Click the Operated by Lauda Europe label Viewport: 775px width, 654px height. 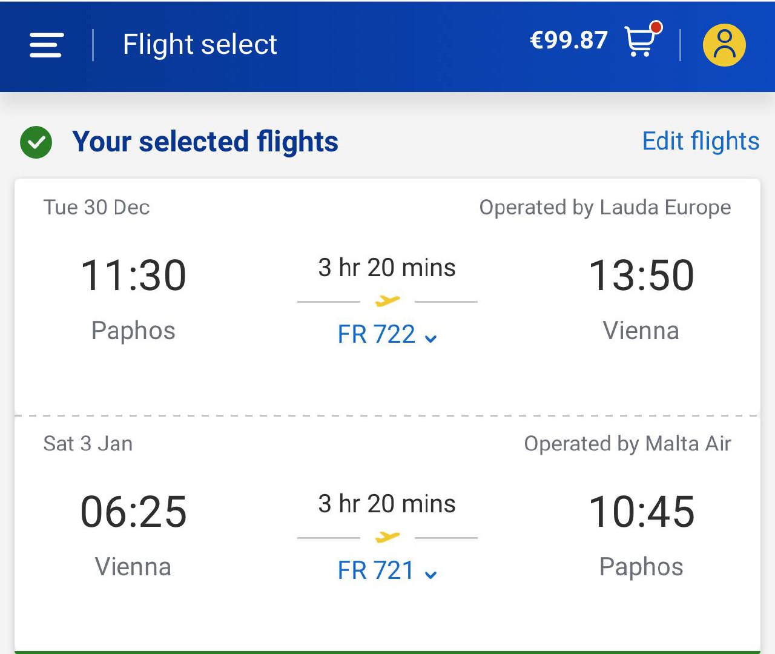coord(605,207)
